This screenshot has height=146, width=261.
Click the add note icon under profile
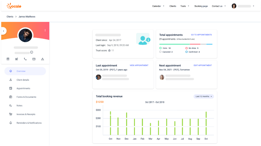[x=17, y=59]
